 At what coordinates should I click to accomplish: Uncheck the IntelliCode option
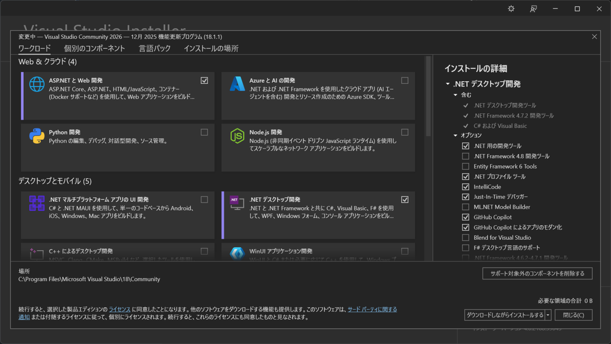465,186
